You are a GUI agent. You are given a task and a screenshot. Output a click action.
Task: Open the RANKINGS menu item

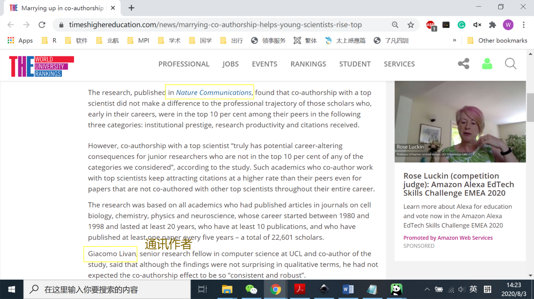point(308,64)
